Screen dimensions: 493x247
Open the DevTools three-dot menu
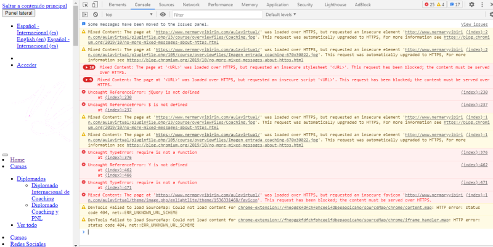[482, 5]
